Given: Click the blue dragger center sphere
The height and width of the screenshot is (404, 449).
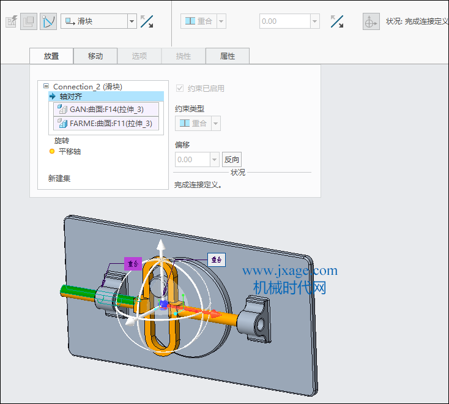Looking at the screenshot, I should (163, 304).
